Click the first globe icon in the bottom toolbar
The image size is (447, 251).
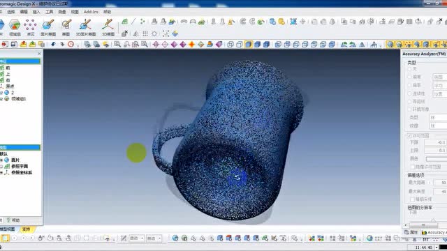(x=175, y=238)
